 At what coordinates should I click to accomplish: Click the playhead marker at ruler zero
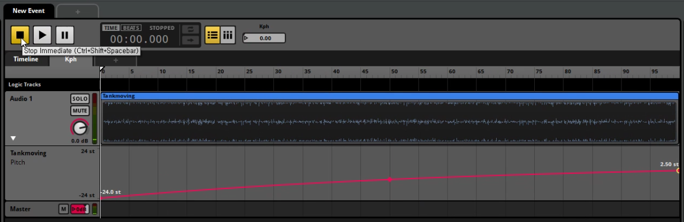coord(102,69)
